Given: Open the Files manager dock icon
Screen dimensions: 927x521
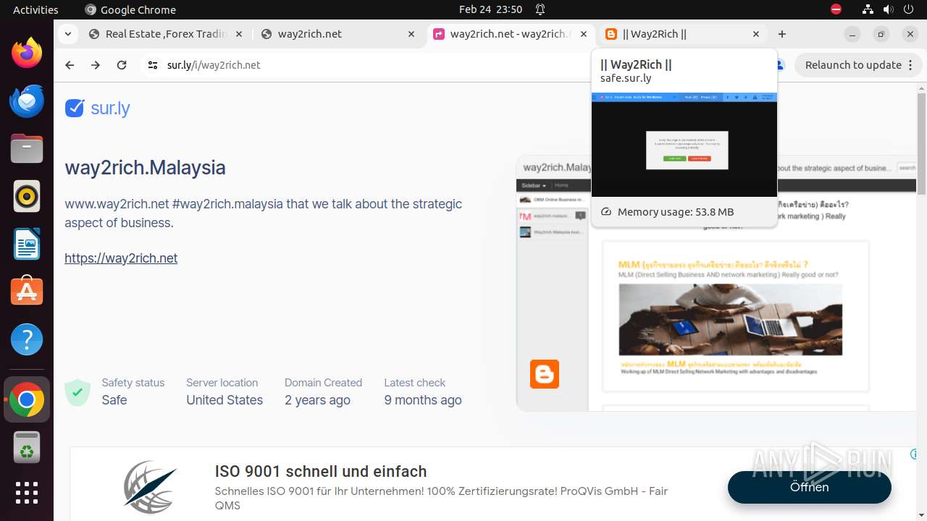Looking at the screenshot, I should click(27, 148).
